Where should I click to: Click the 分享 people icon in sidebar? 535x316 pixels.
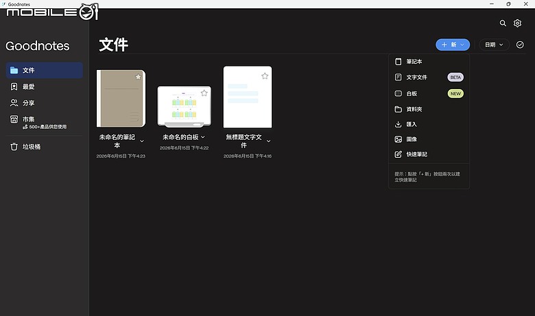[x=14, y=103]
